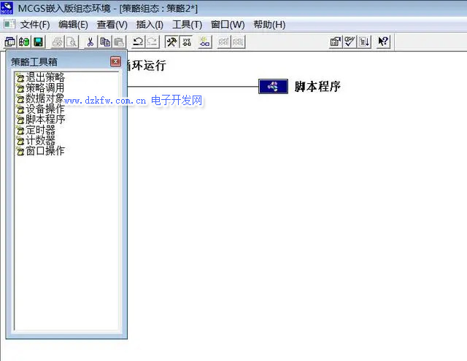
Task: Open the 文件(F) menu
Action: 35,24
